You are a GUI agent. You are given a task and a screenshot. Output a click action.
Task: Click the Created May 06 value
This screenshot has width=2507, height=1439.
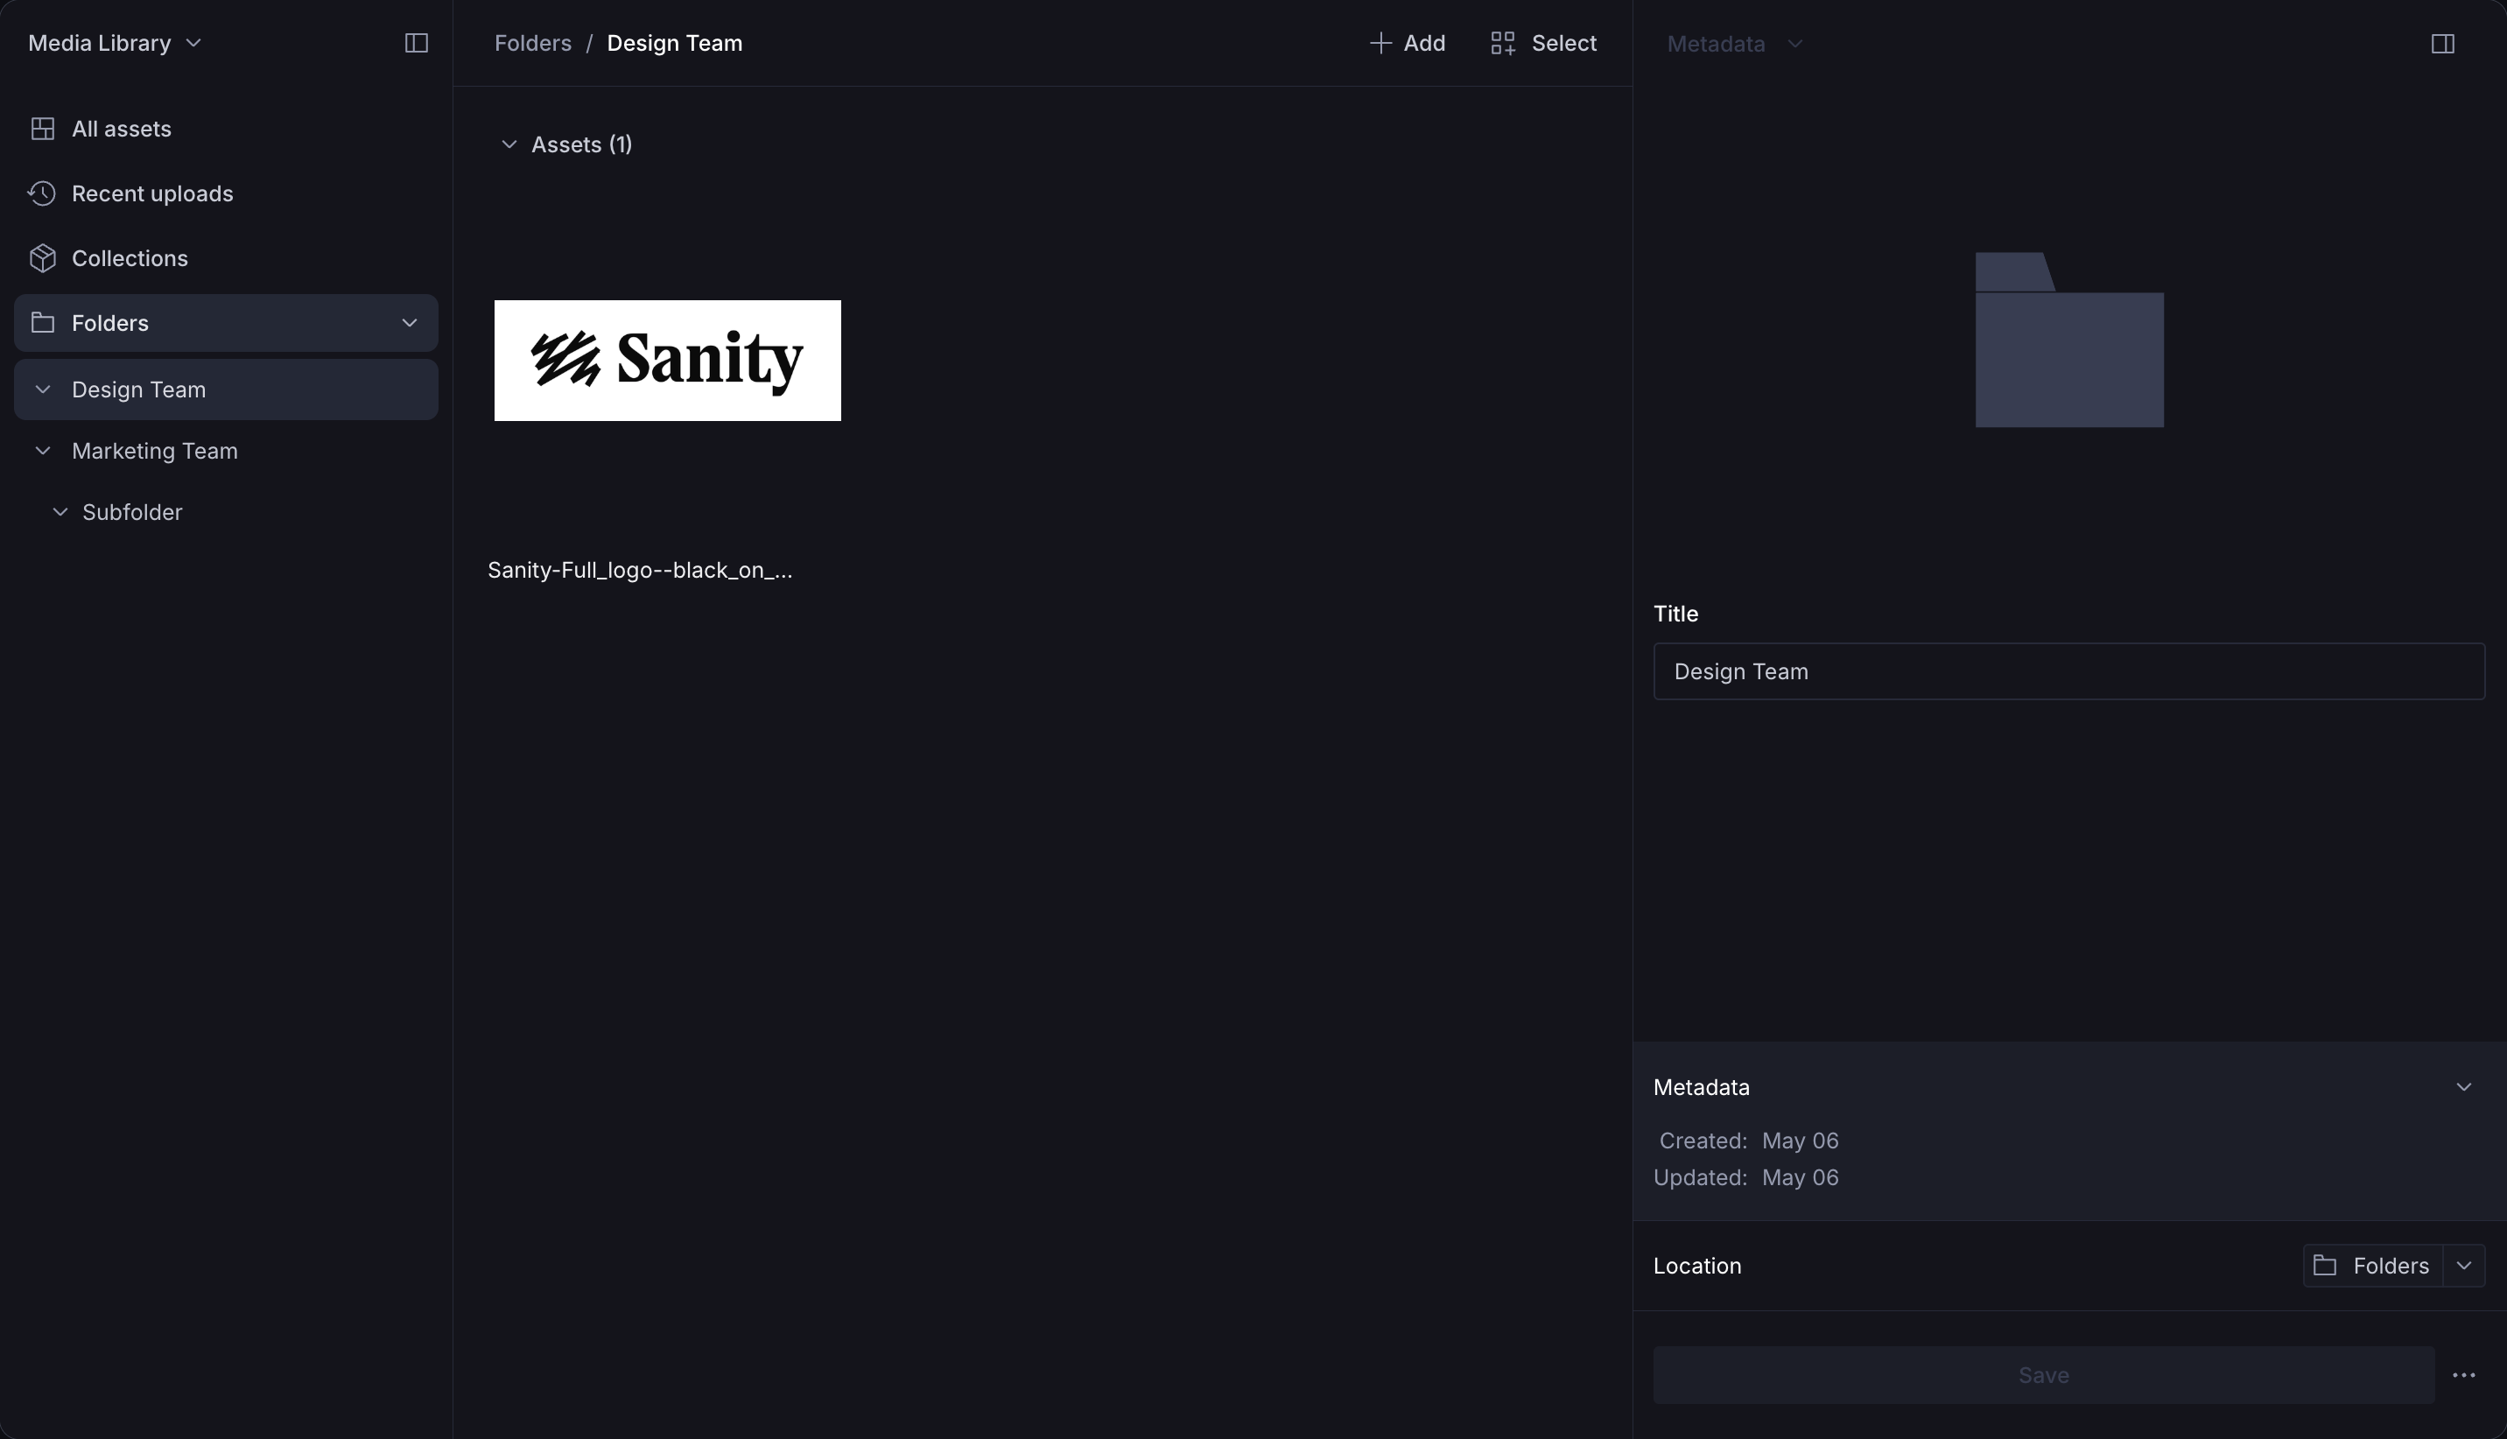[x=1800, y=1141]
